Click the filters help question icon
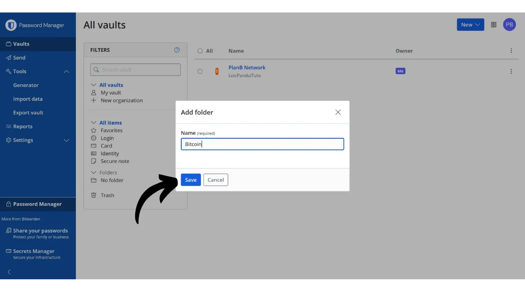 (x=177, y=50)
